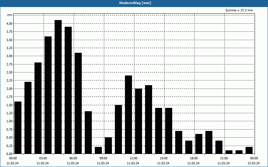This screenshot has height=167, width=268.
Task: Click the '2,25' y-axis value
Action: [x=10, y=80]
